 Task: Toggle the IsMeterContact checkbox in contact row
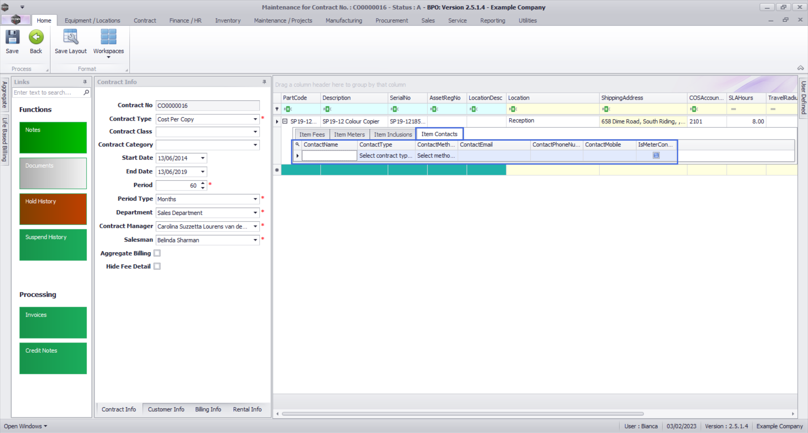(656, 156)
